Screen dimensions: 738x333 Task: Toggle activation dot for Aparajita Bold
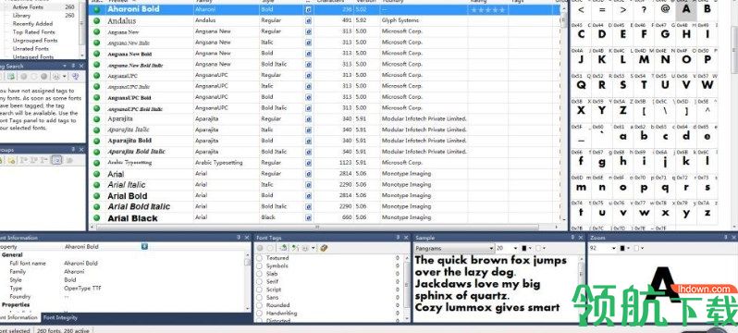point(97,141)
